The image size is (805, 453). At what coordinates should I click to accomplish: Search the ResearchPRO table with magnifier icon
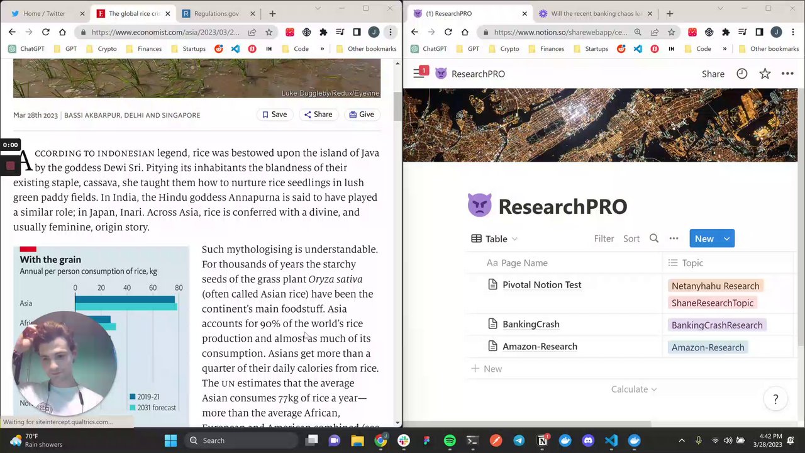tap(654, 238)
